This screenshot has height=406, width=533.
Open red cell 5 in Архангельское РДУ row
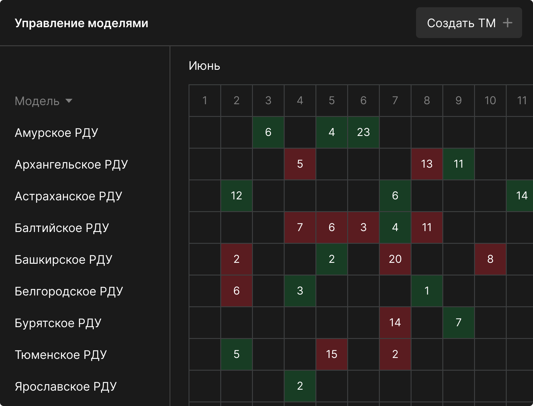point(300,164)
